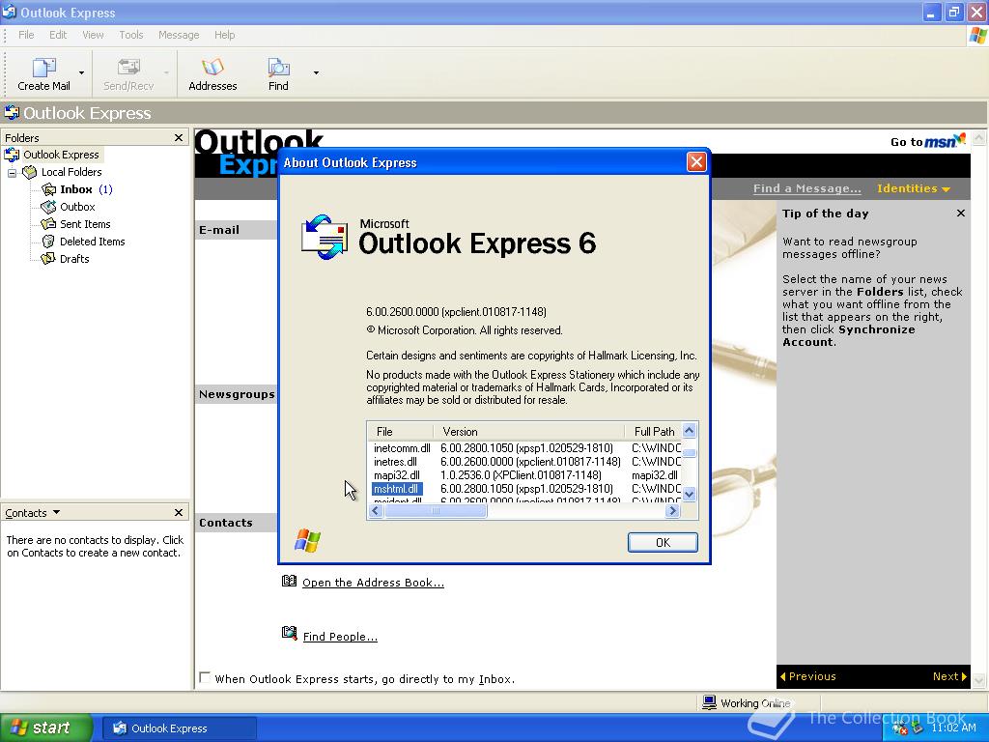Viewport: 989px width, 742px height.
Task: Collapse the Local Folders tree node
Action: (x=12, y=172)
